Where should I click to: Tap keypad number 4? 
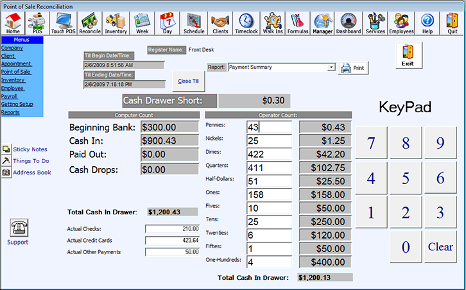[x=371, y=178]
